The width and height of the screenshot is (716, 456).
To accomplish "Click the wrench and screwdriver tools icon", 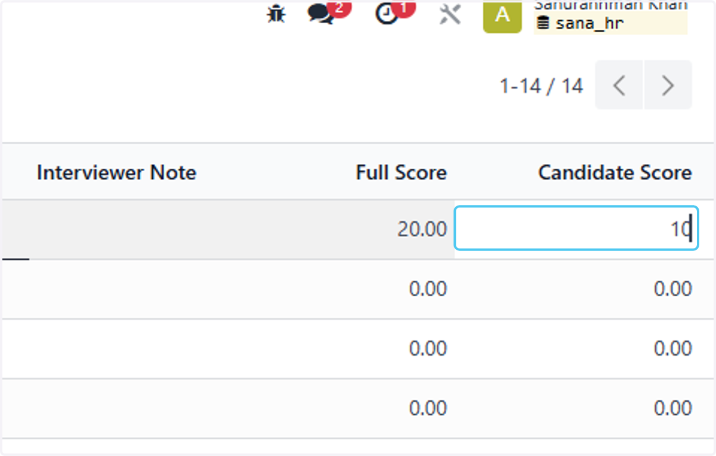I will tap(450, 14).
